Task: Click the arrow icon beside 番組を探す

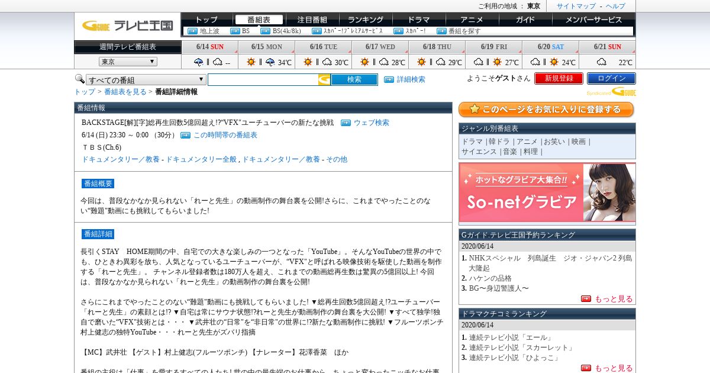Action: tap(441, 31)
